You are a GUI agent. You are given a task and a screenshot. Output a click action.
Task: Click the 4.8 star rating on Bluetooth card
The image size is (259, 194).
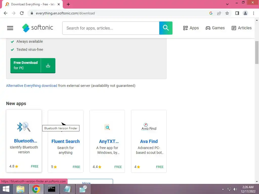pyautogui.click(x=14, y=166)
